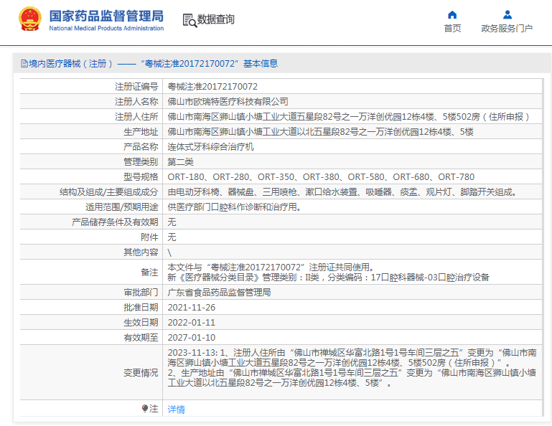The width and height of the screenshot is (552, 426).
Task: Click the 生产地址 address value
Action: [320, 132]
